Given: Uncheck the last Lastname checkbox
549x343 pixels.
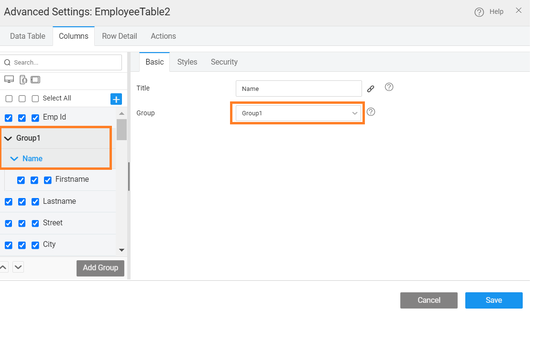Looking at the screenshot, I should pyautogui.click(x=35, y=202).
